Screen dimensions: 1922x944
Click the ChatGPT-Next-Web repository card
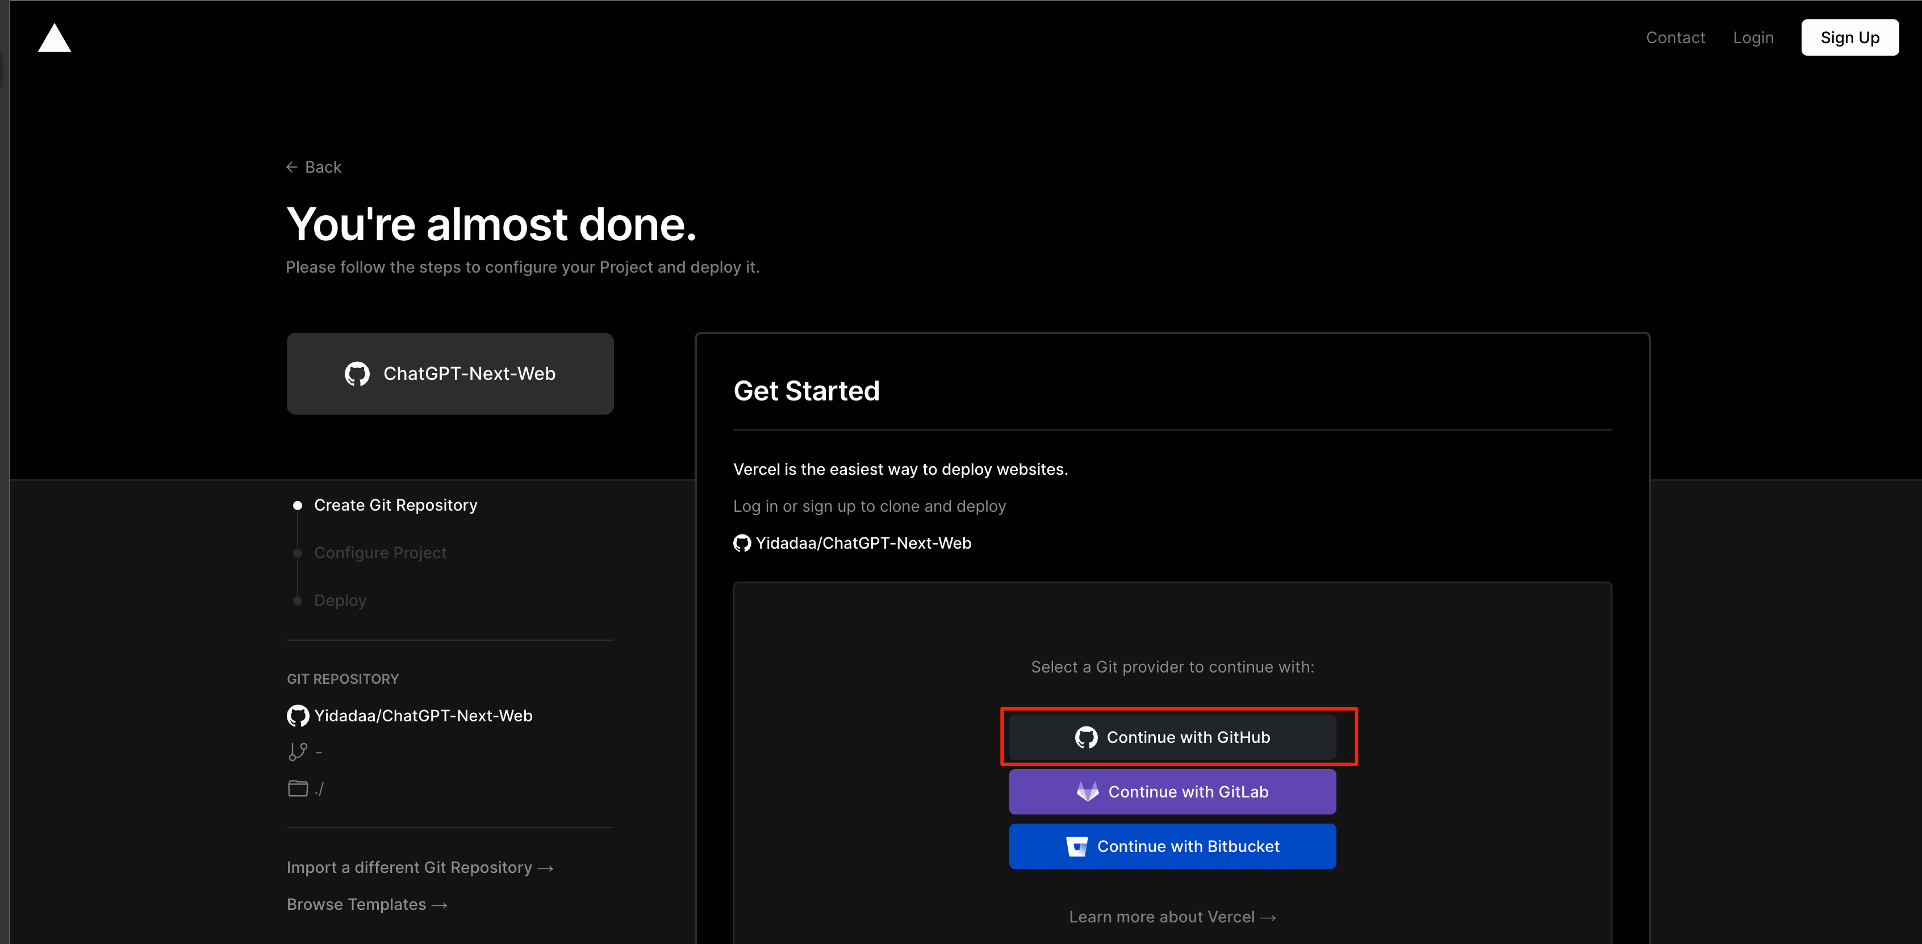point(450,374)
